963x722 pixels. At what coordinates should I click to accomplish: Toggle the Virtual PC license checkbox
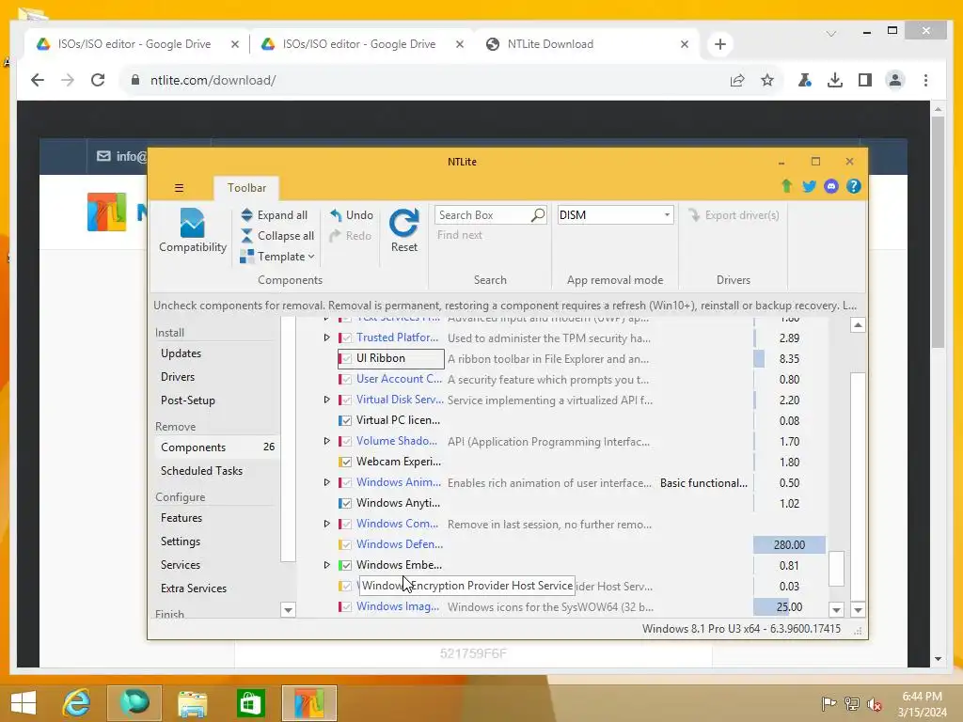[x=346, y=420]
